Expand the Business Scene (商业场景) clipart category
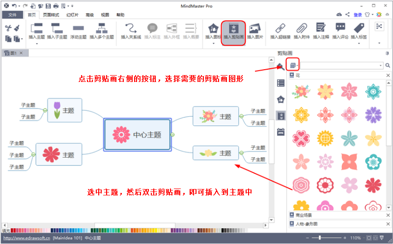Viewport: 393px width, 244px height. click(337, 215)
